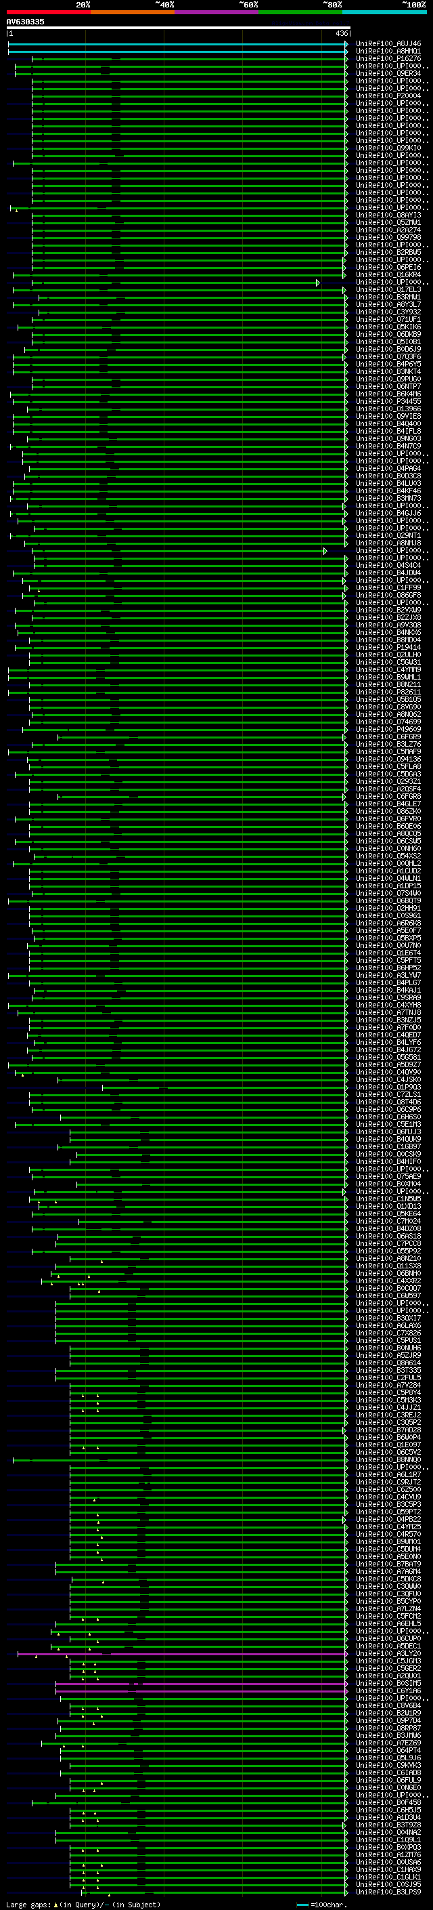433x1910 pixels.
Task: Select label UniRef100_Q99798
Action: point(388,238)
